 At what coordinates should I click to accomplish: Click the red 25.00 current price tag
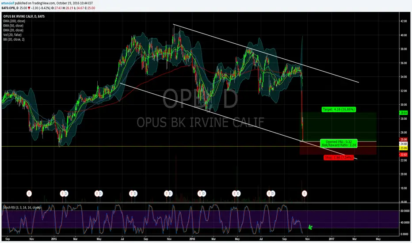(404, 140)
